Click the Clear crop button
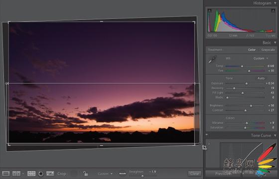This screenshot has height=179, width=279. click(195, 174)
